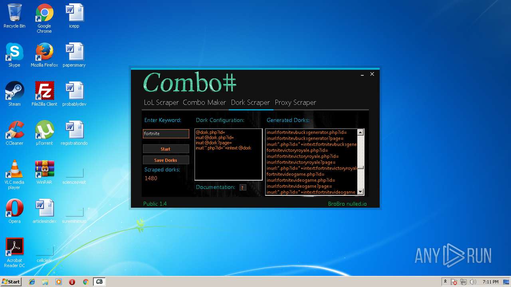511x287 pixels.
Task: Open papersmary Word document
Action: [74, 55]
